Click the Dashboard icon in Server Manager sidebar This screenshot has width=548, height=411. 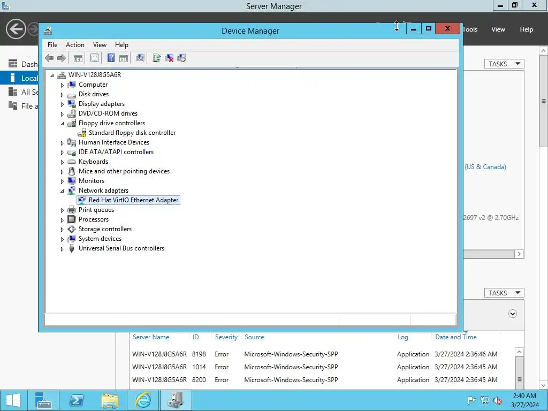13,64
